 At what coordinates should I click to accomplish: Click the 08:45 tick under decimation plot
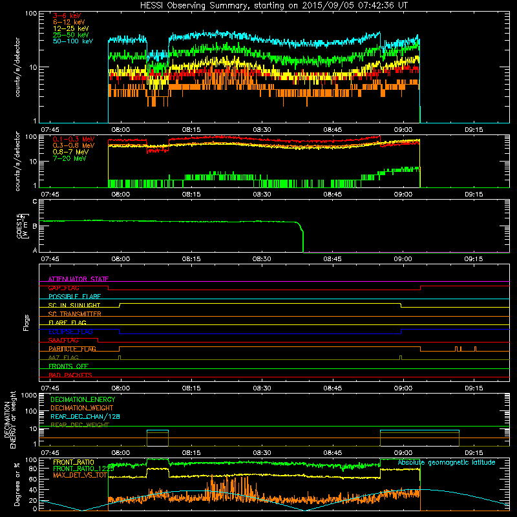tap(332, 453)
